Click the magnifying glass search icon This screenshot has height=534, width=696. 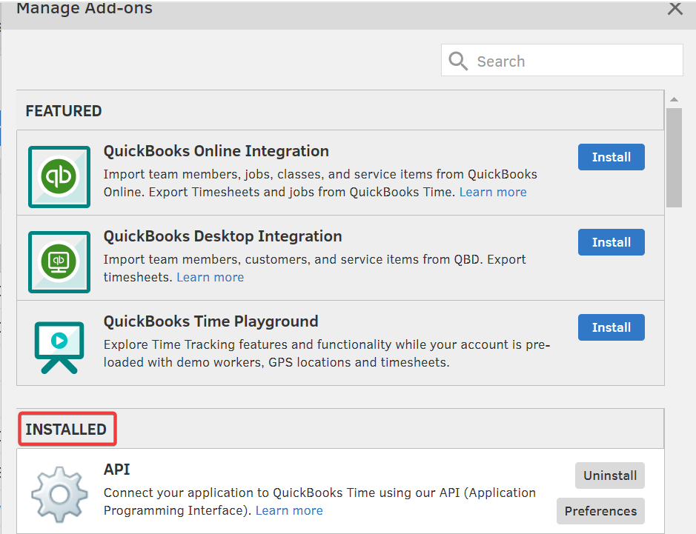[x=458, y=61]
